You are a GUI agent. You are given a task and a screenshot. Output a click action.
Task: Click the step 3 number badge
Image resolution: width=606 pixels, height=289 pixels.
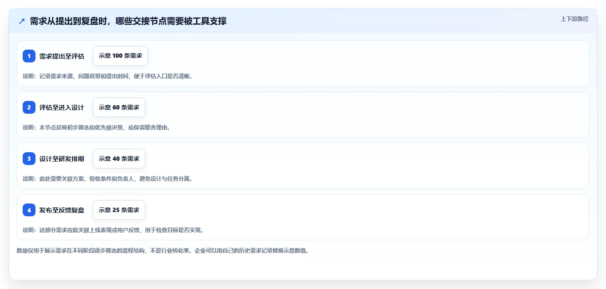[29, 159]
